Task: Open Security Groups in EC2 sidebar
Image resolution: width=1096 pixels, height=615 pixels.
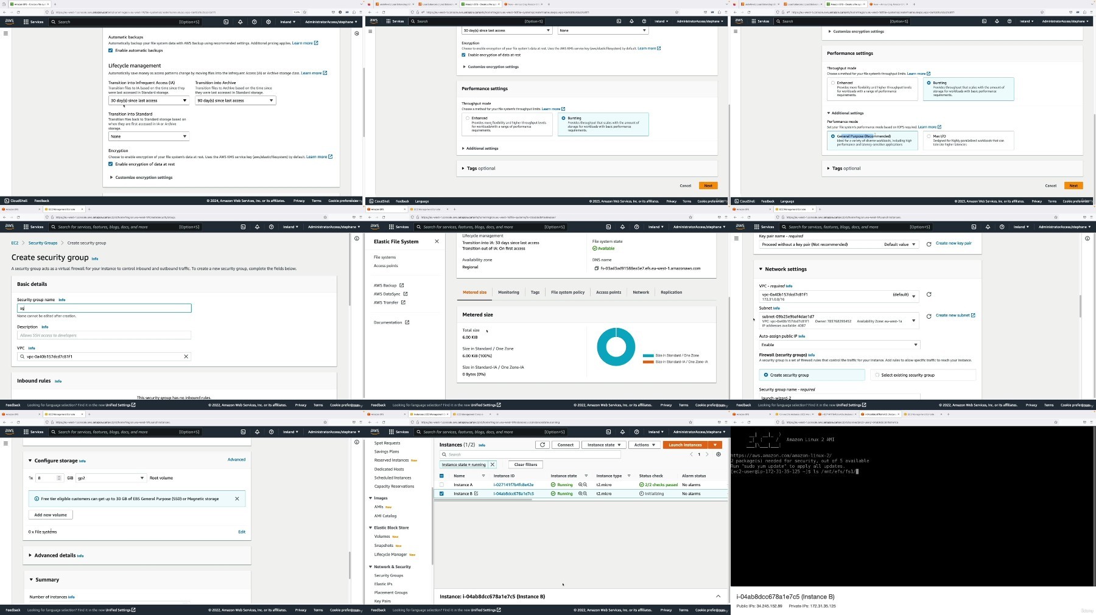Action: tap(388, 575)
